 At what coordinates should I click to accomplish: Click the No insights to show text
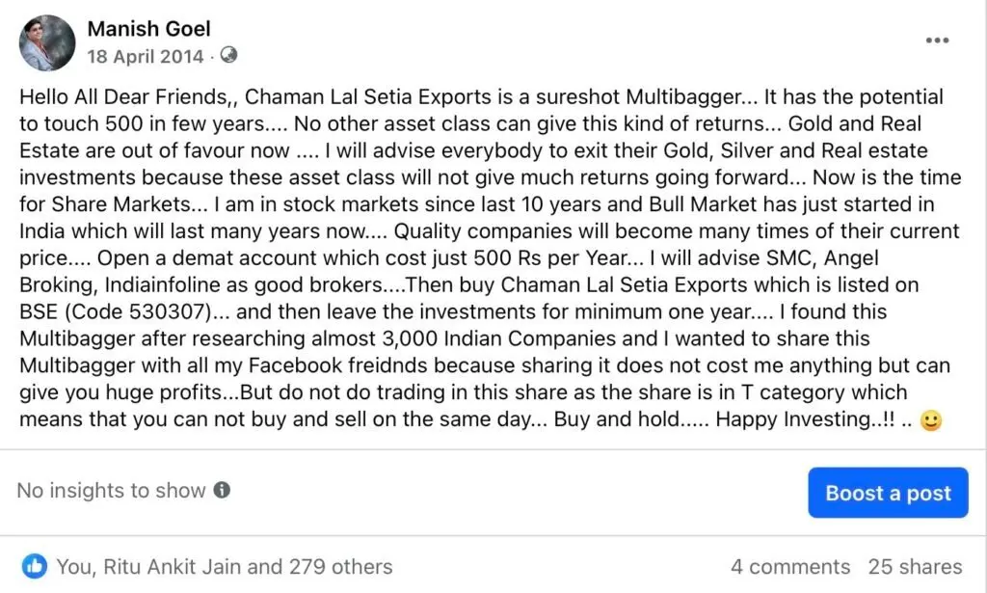111,491
